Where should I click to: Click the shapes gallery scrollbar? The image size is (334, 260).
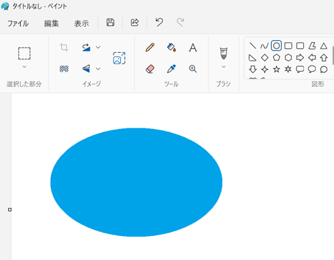tap(333, 55)
